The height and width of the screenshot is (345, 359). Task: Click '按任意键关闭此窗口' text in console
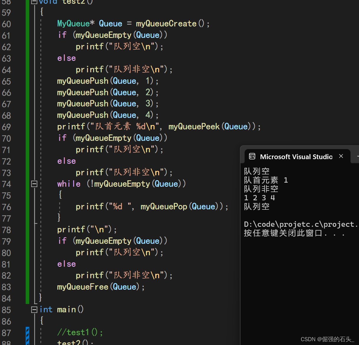pos(283,233)
